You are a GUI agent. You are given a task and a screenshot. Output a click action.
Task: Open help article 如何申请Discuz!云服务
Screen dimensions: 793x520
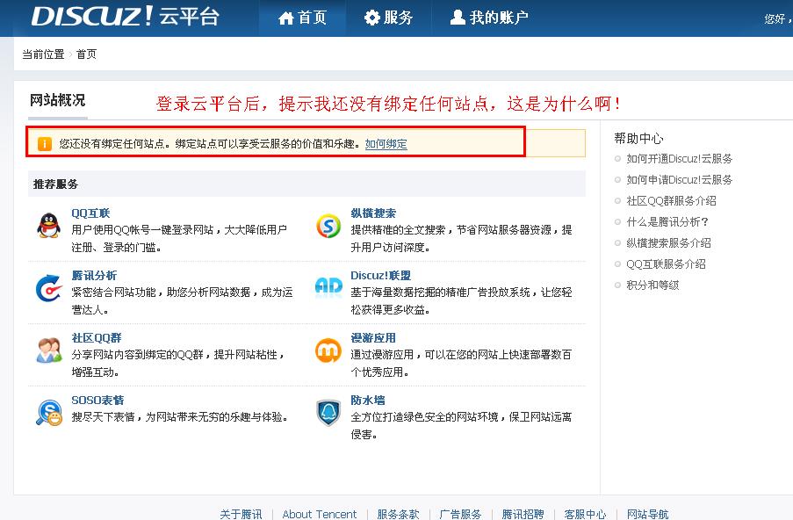[x=679, y=179]
